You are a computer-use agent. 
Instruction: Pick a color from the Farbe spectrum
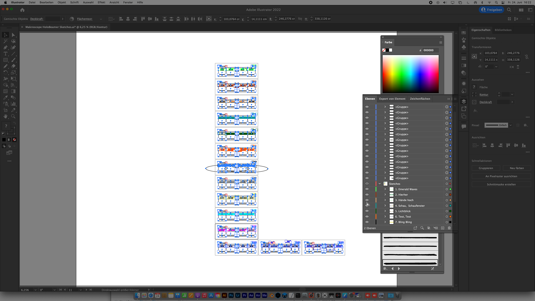click(x=410, y=74)
